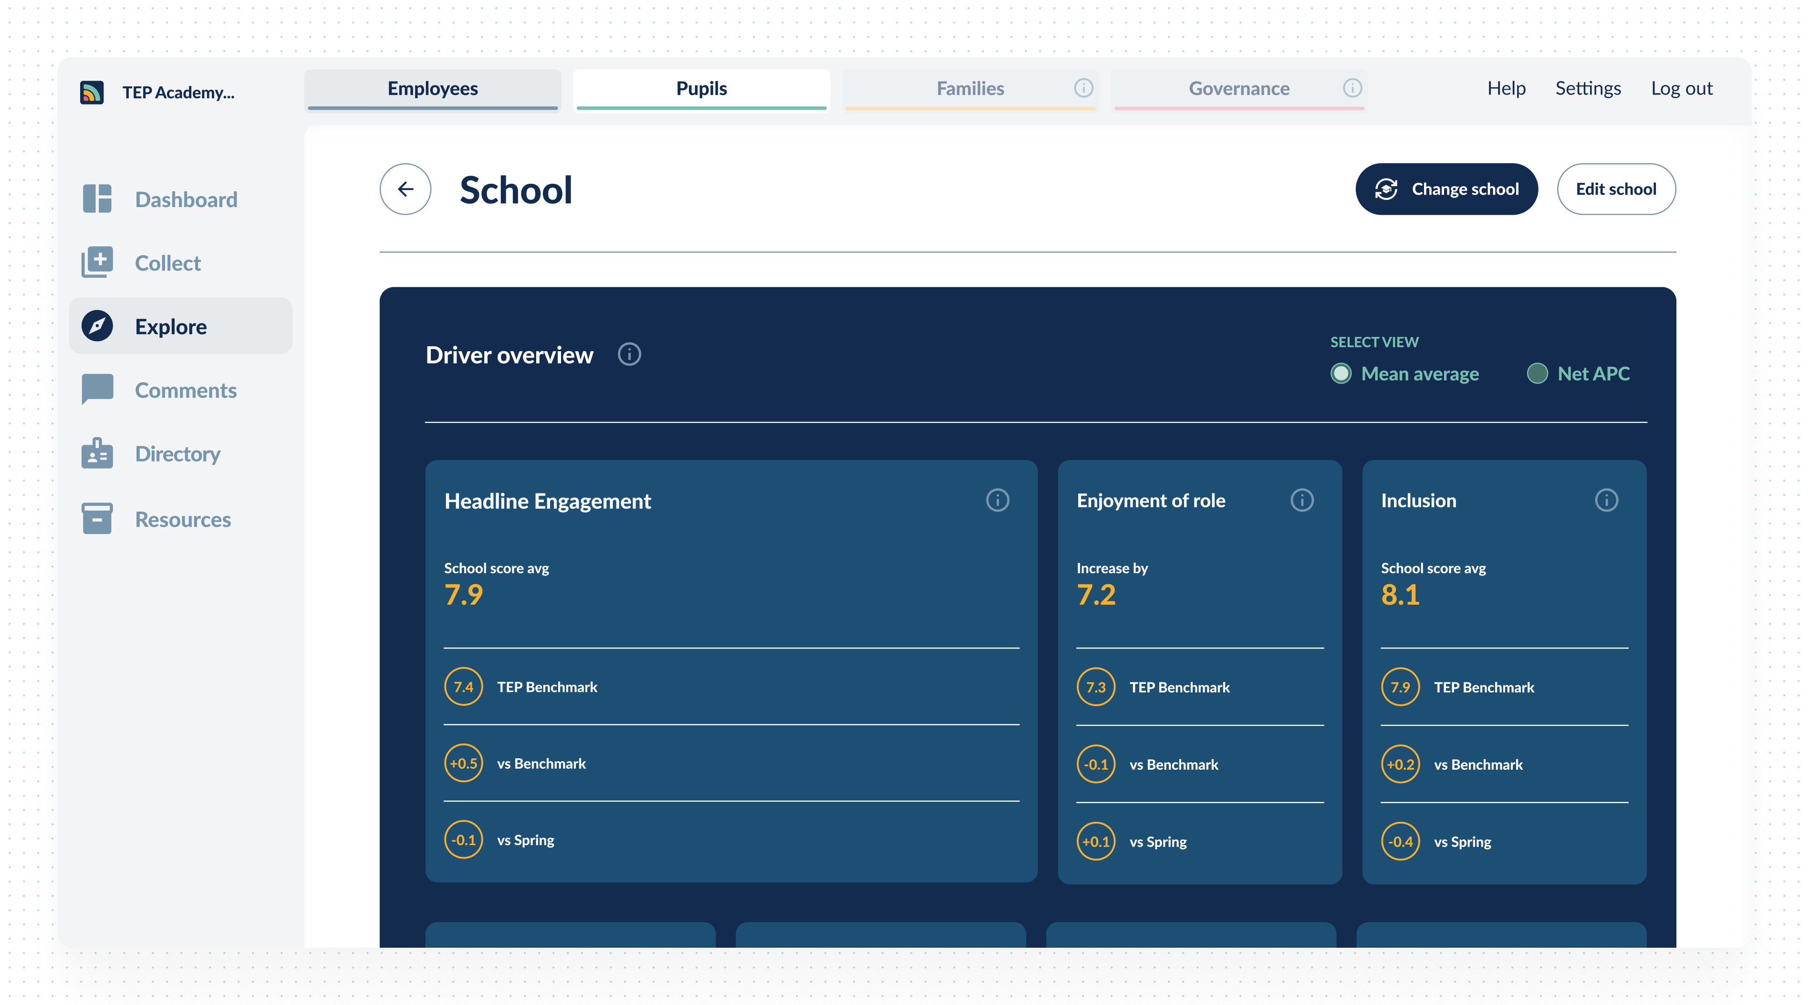Show info for Enjoyment of role card
The image size is (1809, 1005).
[1301, 500]
